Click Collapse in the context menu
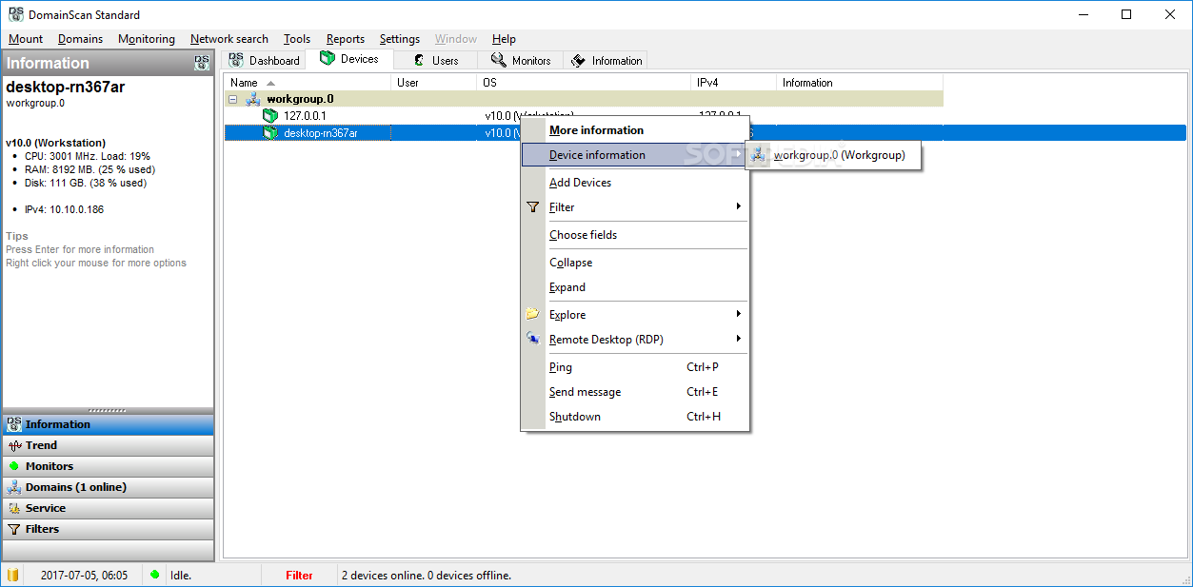Viewport: 1193px width, 587px height. [x=635, y=263]
